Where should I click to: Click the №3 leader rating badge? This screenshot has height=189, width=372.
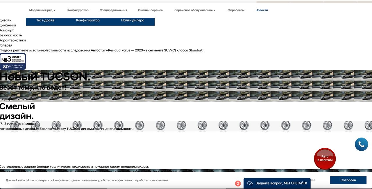click(x=13, y=61)
